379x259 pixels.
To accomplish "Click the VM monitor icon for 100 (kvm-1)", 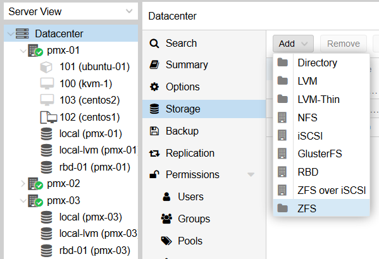I will pyautogui.click(x=47, y=83).
